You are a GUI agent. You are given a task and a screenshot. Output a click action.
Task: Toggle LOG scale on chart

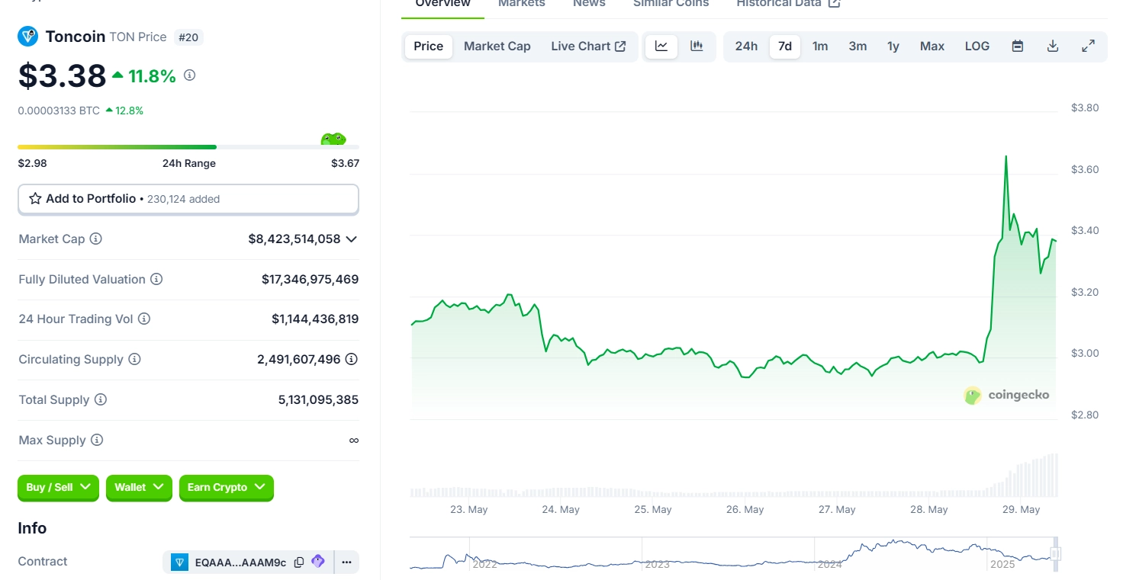point(977,46)
